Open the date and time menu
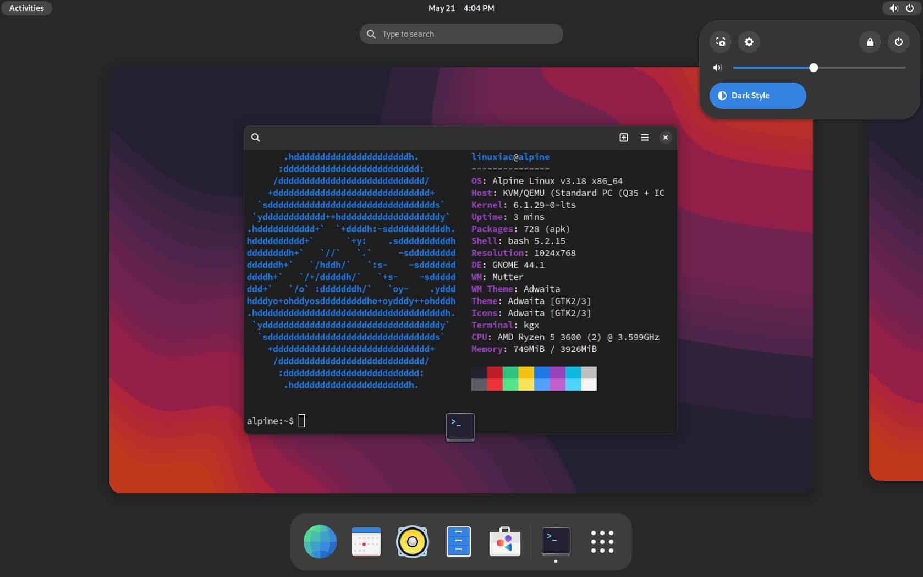This screenshot has height=577, width=923. [461, 8]
